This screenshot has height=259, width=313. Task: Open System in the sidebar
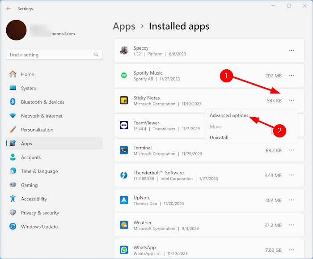click(x=54, y=88)
